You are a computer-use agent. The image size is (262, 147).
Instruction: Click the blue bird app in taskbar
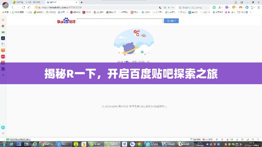click(x=124, y=144)
